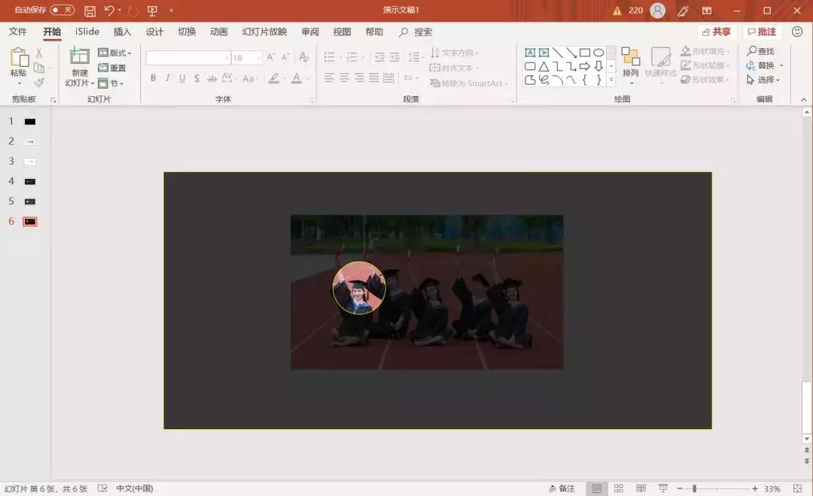Open the 选择 (Select) dropdown menu
The image size is (813, 496).
tap(765, 78)
